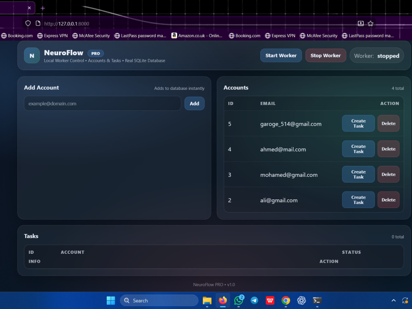Click the EMAIL column header in Accounts

coord(268,103)
